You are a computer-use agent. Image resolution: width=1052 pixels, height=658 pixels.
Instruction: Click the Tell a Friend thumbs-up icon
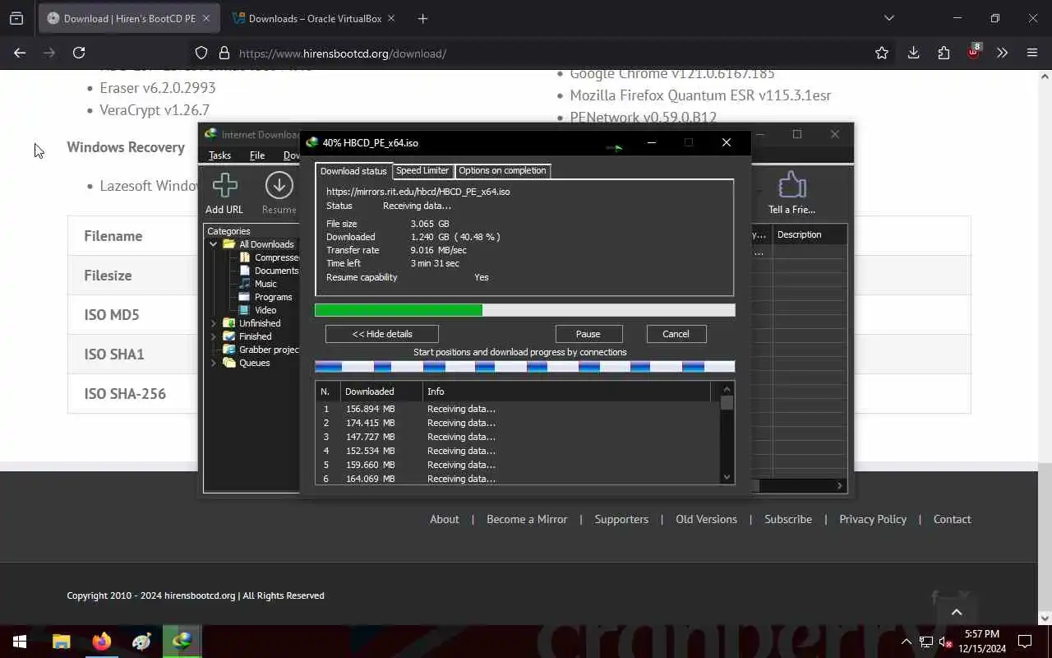(x=791, y=185)
